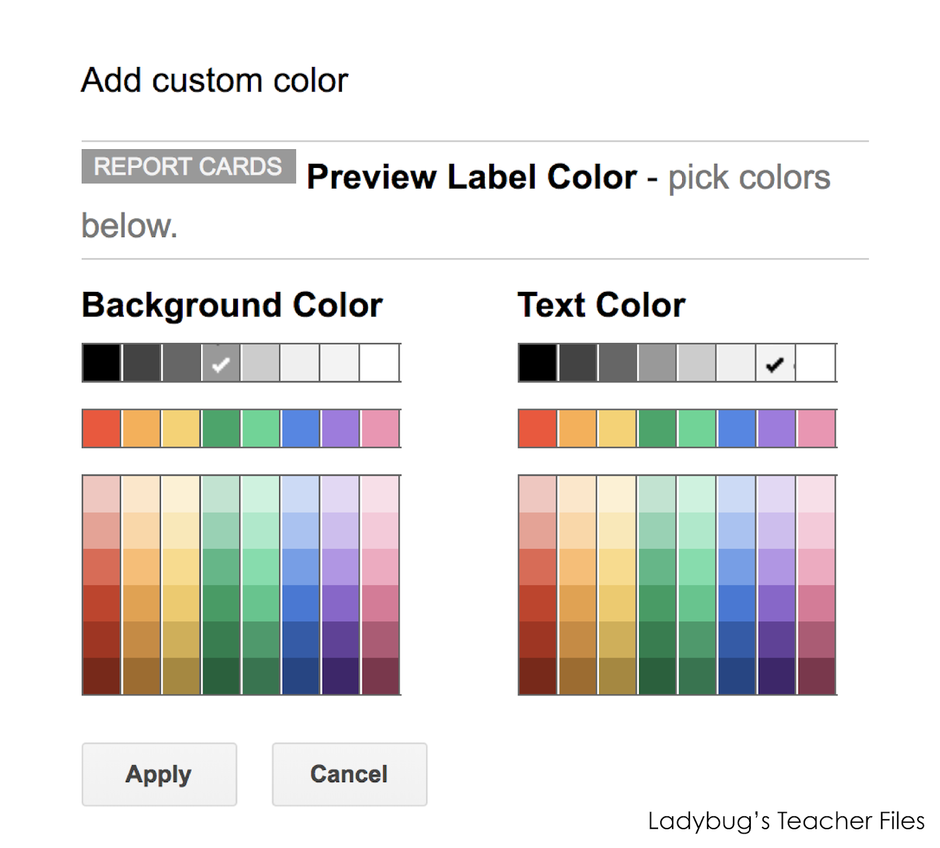Choose lightest peach text shade in palette
This screenshot has height=848, width=940.
[x=577, y=494]
